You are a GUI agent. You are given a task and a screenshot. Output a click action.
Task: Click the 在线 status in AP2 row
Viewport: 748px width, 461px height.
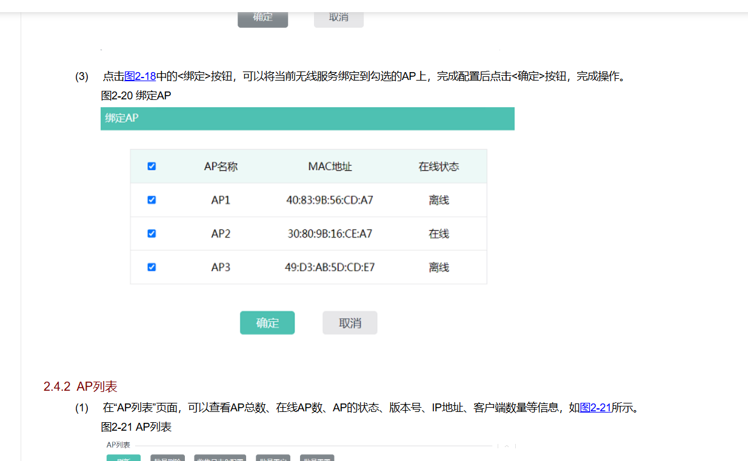click(x=439, y=234)
